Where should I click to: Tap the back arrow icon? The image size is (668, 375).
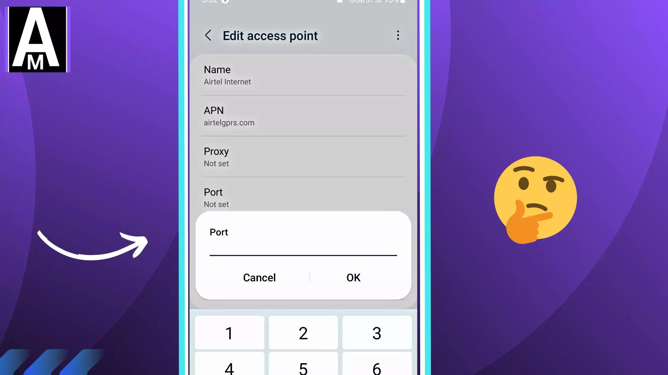(208, 35)
